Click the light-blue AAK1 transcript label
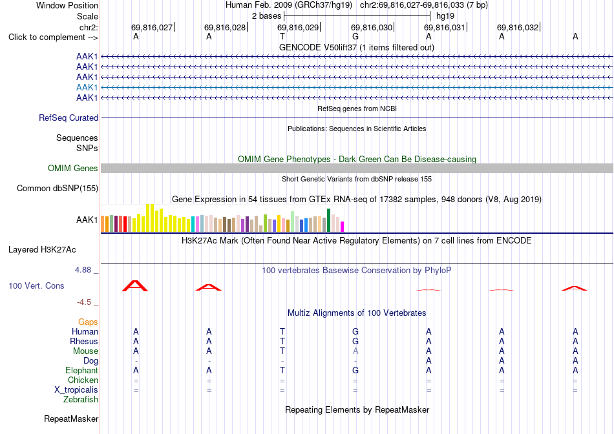The image size is (614, 434). click(x=87, y=87)
